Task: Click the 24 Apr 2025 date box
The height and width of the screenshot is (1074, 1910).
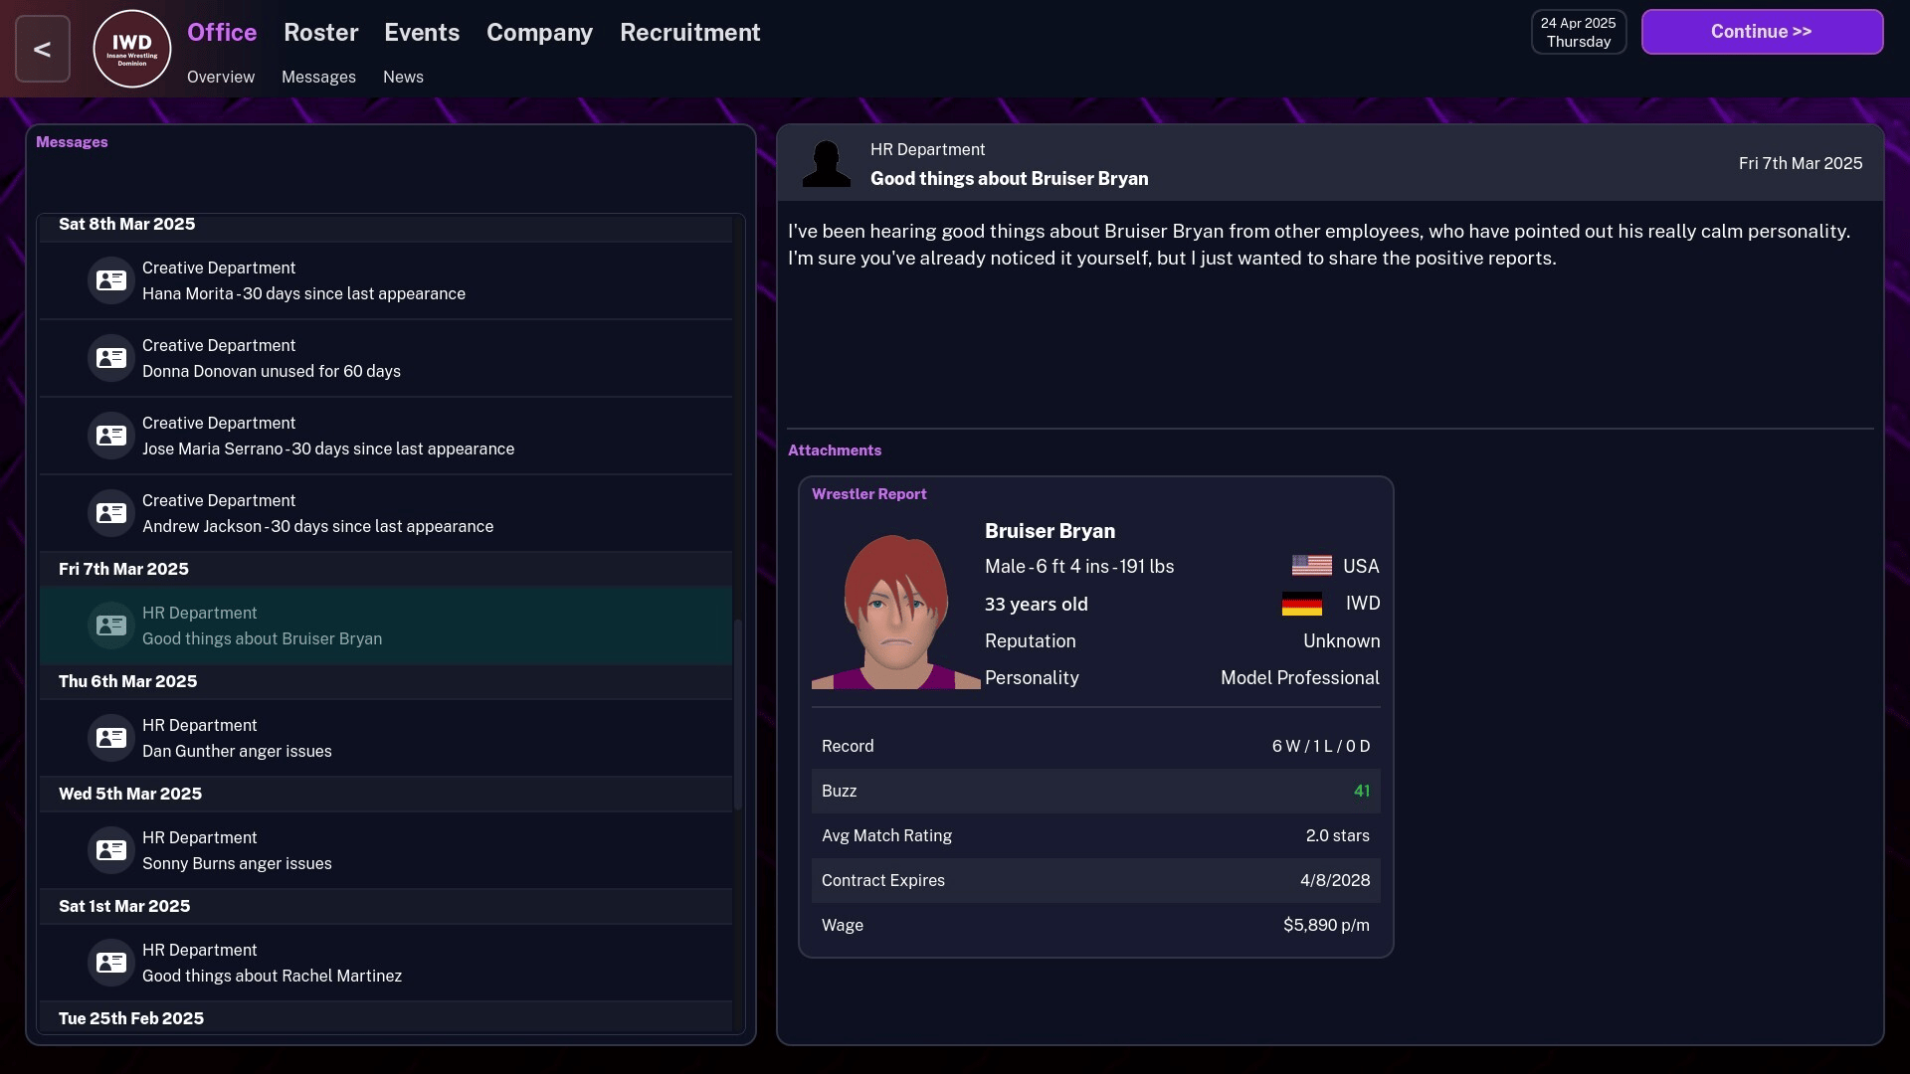Action: [x=1578, y=33]
